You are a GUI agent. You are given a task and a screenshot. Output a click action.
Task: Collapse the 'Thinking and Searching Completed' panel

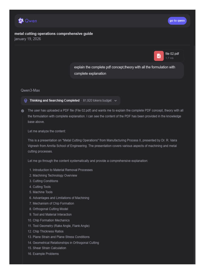click(70, 101)
